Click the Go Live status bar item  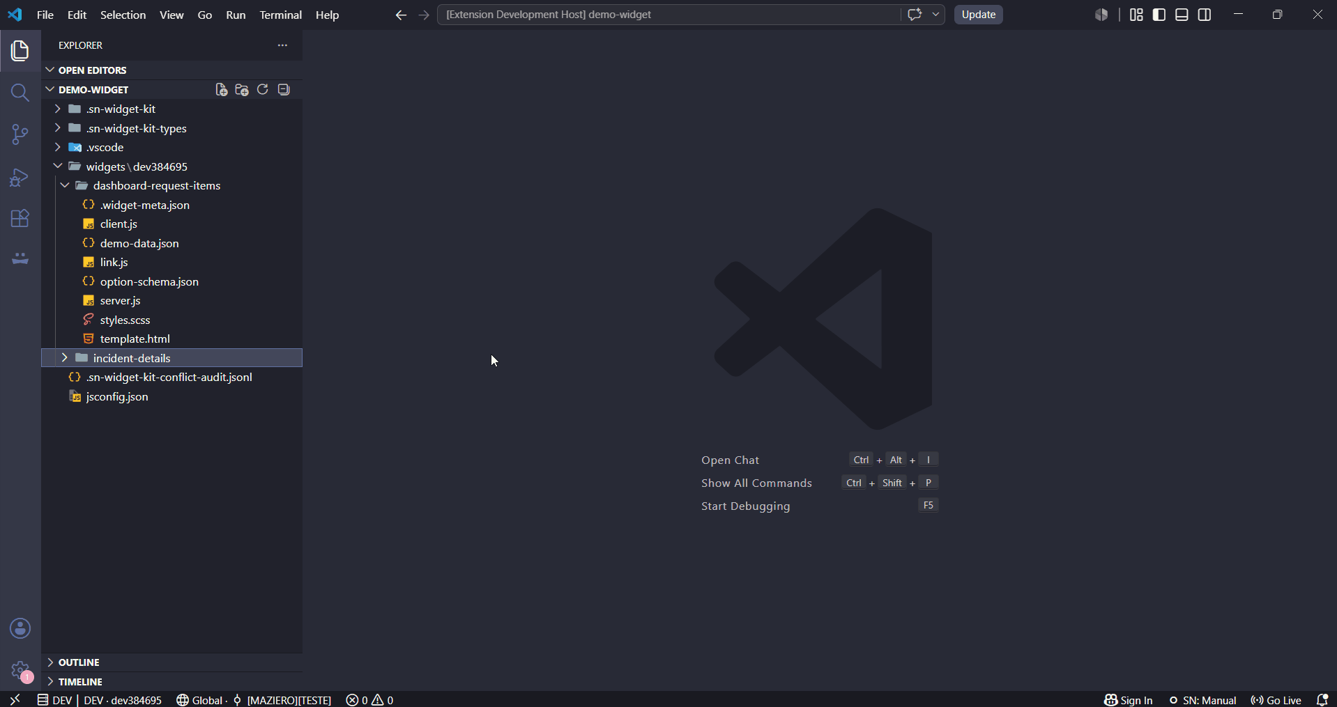tap(1276, 699)
